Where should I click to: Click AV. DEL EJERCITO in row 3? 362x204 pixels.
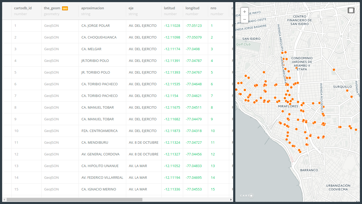[143, 49]
